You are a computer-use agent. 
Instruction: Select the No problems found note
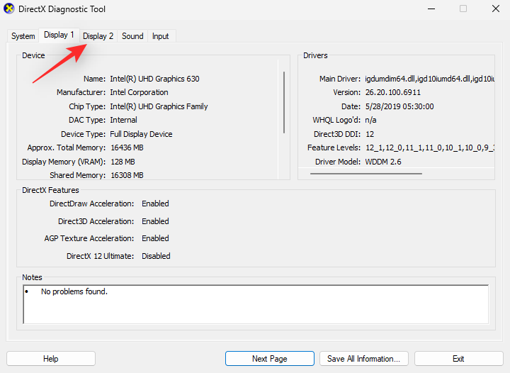tap(74, 291)
